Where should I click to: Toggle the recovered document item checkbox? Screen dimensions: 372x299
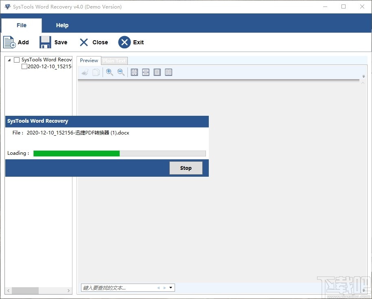pyautogui.click(x=24, y=66)
